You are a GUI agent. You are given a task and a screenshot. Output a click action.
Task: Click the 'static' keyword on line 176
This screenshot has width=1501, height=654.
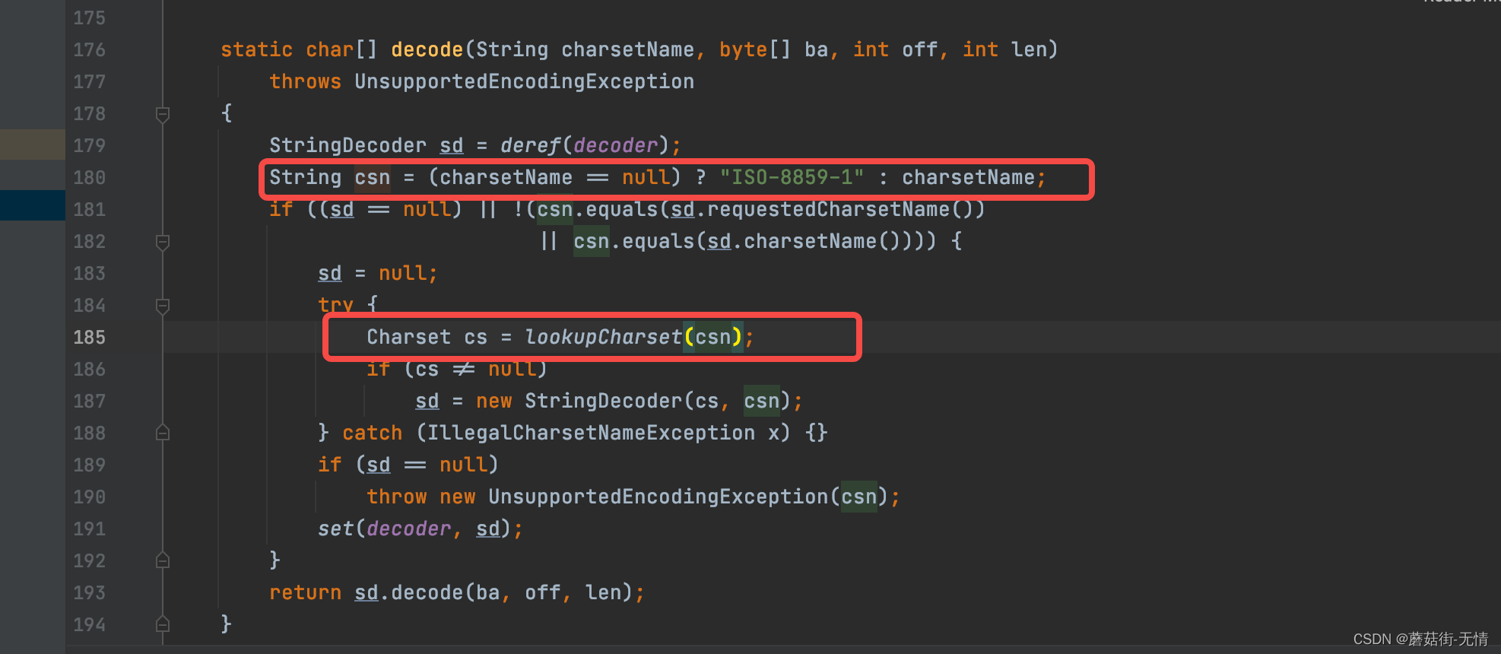256,50
